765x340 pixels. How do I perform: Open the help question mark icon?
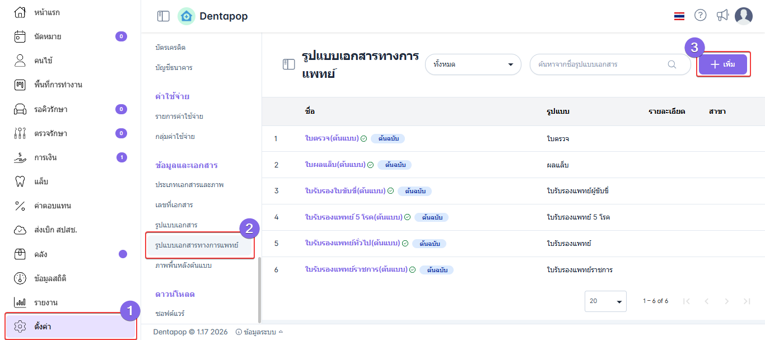point(700,16)
